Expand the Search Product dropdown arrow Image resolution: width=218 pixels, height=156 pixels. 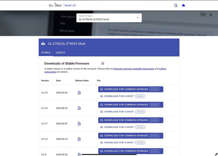(138, 18)
